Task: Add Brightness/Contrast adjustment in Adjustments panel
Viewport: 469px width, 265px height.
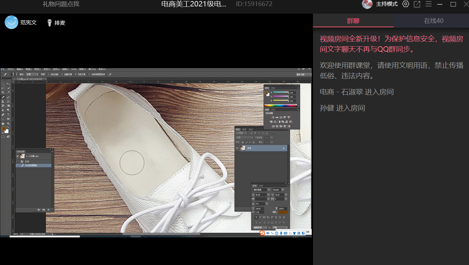Action: pos(273,117)
